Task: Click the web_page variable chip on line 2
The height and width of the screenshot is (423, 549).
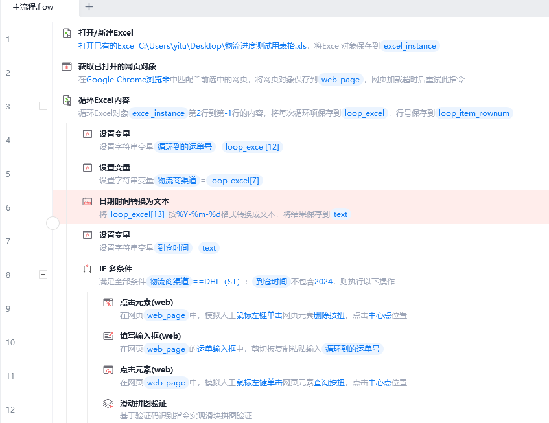Action: click(x=340, y=80)
